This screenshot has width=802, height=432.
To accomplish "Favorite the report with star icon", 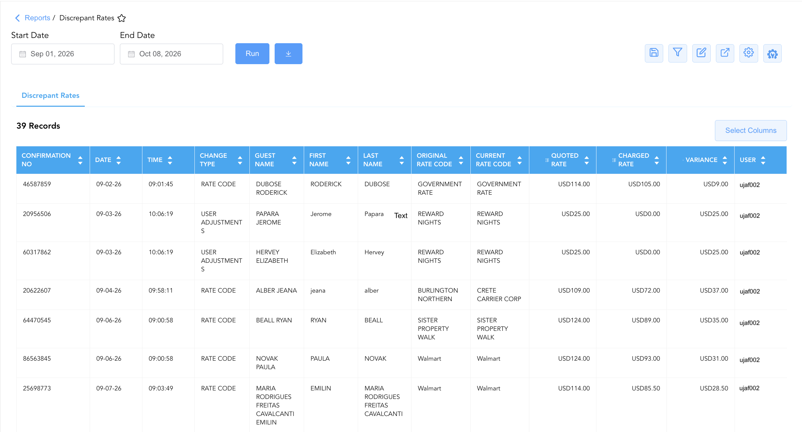I will pos(121,18).
